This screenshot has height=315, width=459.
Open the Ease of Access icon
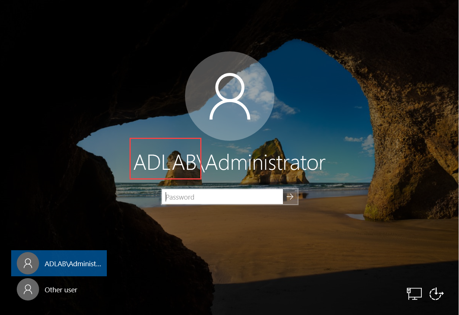click(x=437, y=294)
